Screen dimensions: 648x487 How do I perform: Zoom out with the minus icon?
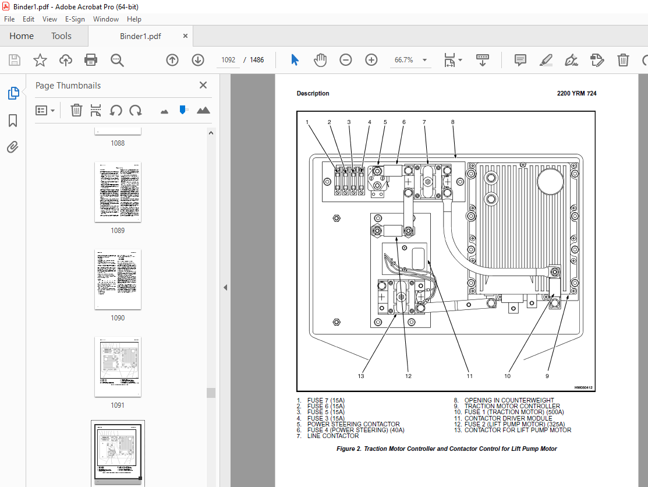point(345,60)
